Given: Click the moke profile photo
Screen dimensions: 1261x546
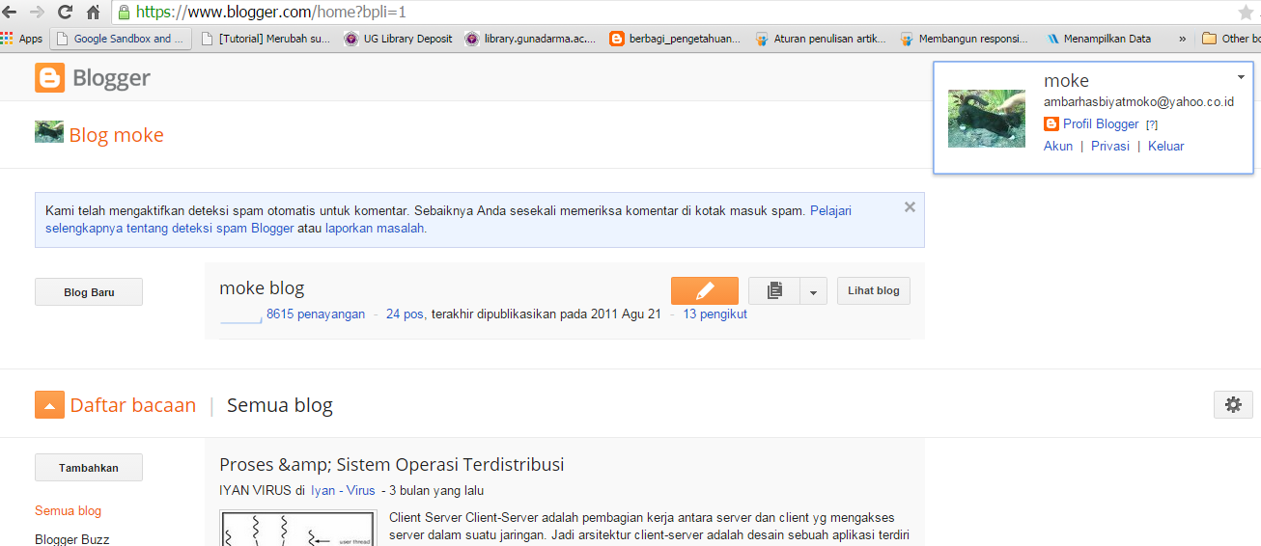Looking at the screenshot, I should [x=987, y=119].
